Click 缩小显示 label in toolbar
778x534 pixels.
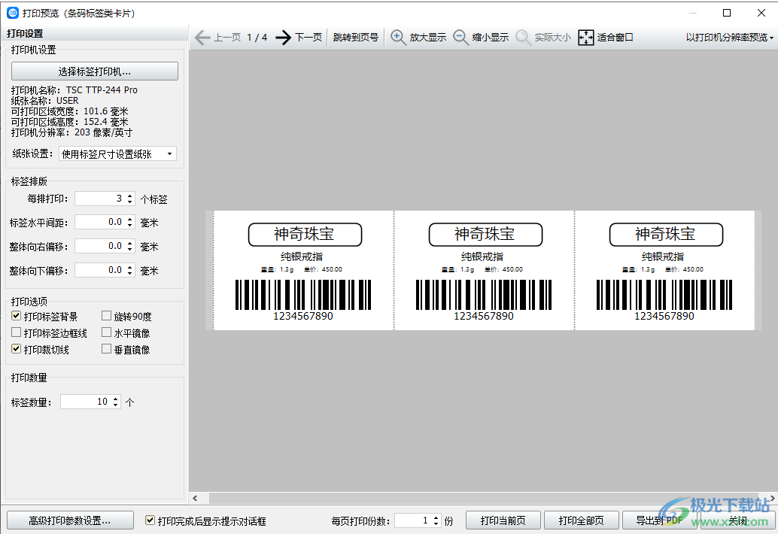491,38
